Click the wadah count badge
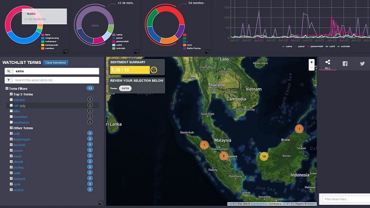 [x=90, y=189]
